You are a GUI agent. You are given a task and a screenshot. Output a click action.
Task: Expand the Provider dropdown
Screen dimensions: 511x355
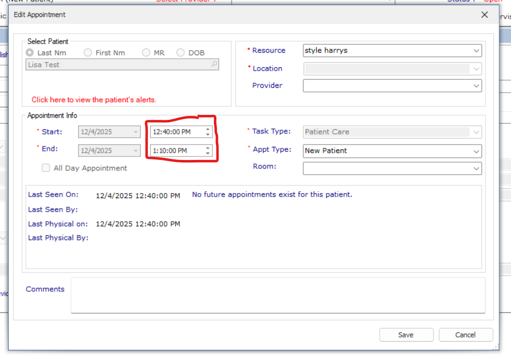point(392,86)
